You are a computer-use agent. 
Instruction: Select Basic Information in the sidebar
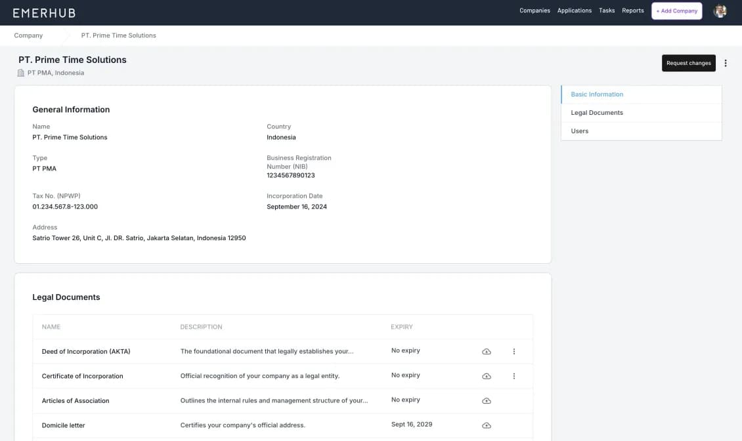click(x=597, y=94)
